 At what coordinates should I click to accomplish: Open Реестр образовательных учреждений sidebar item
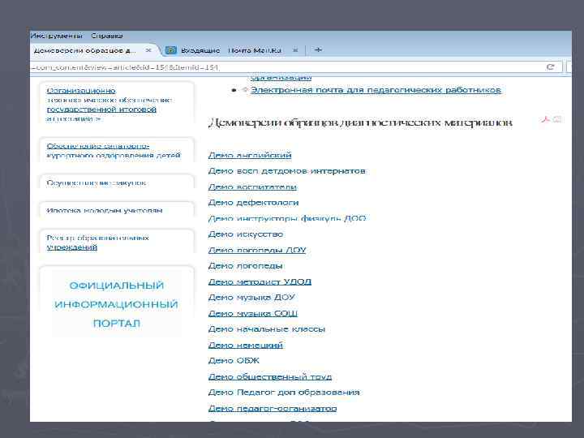click(97, 243)
